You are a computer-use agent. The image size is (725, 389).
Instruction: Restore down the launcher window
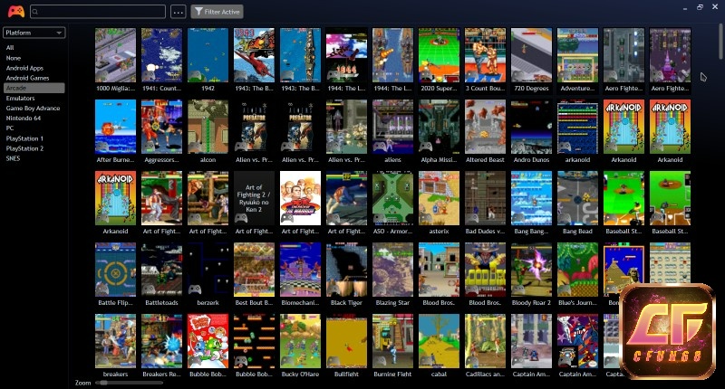pyautogui.click(x=700, y=7)
